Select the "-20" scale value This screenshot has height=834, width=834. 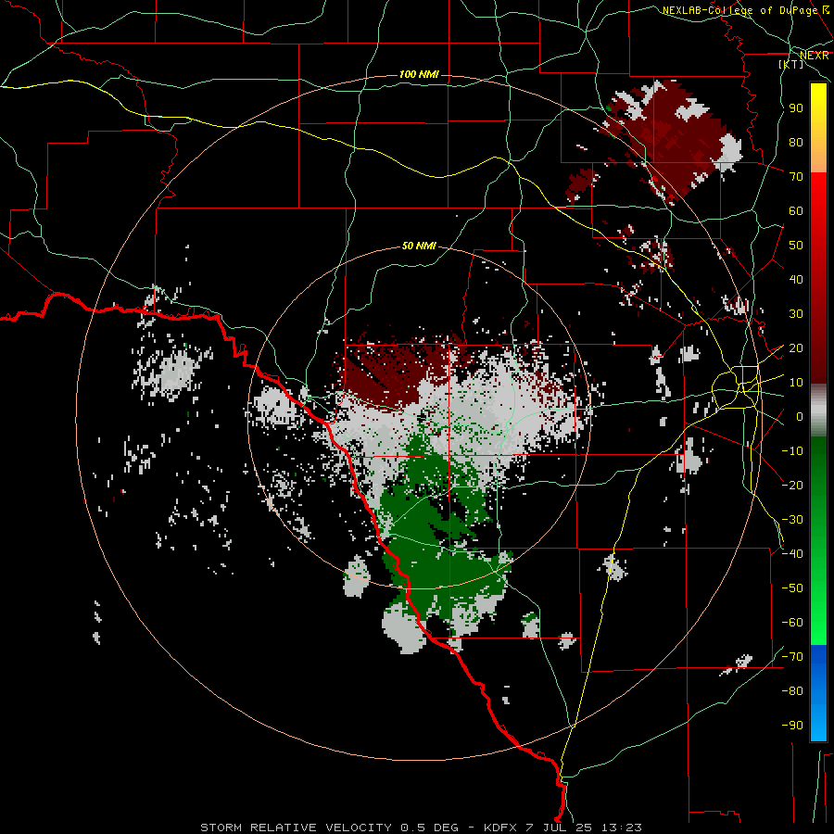click(792, 485)
